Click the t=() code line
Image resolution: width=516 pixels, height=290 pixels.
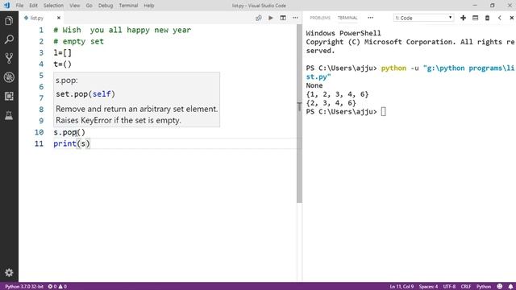coord(63,64)
